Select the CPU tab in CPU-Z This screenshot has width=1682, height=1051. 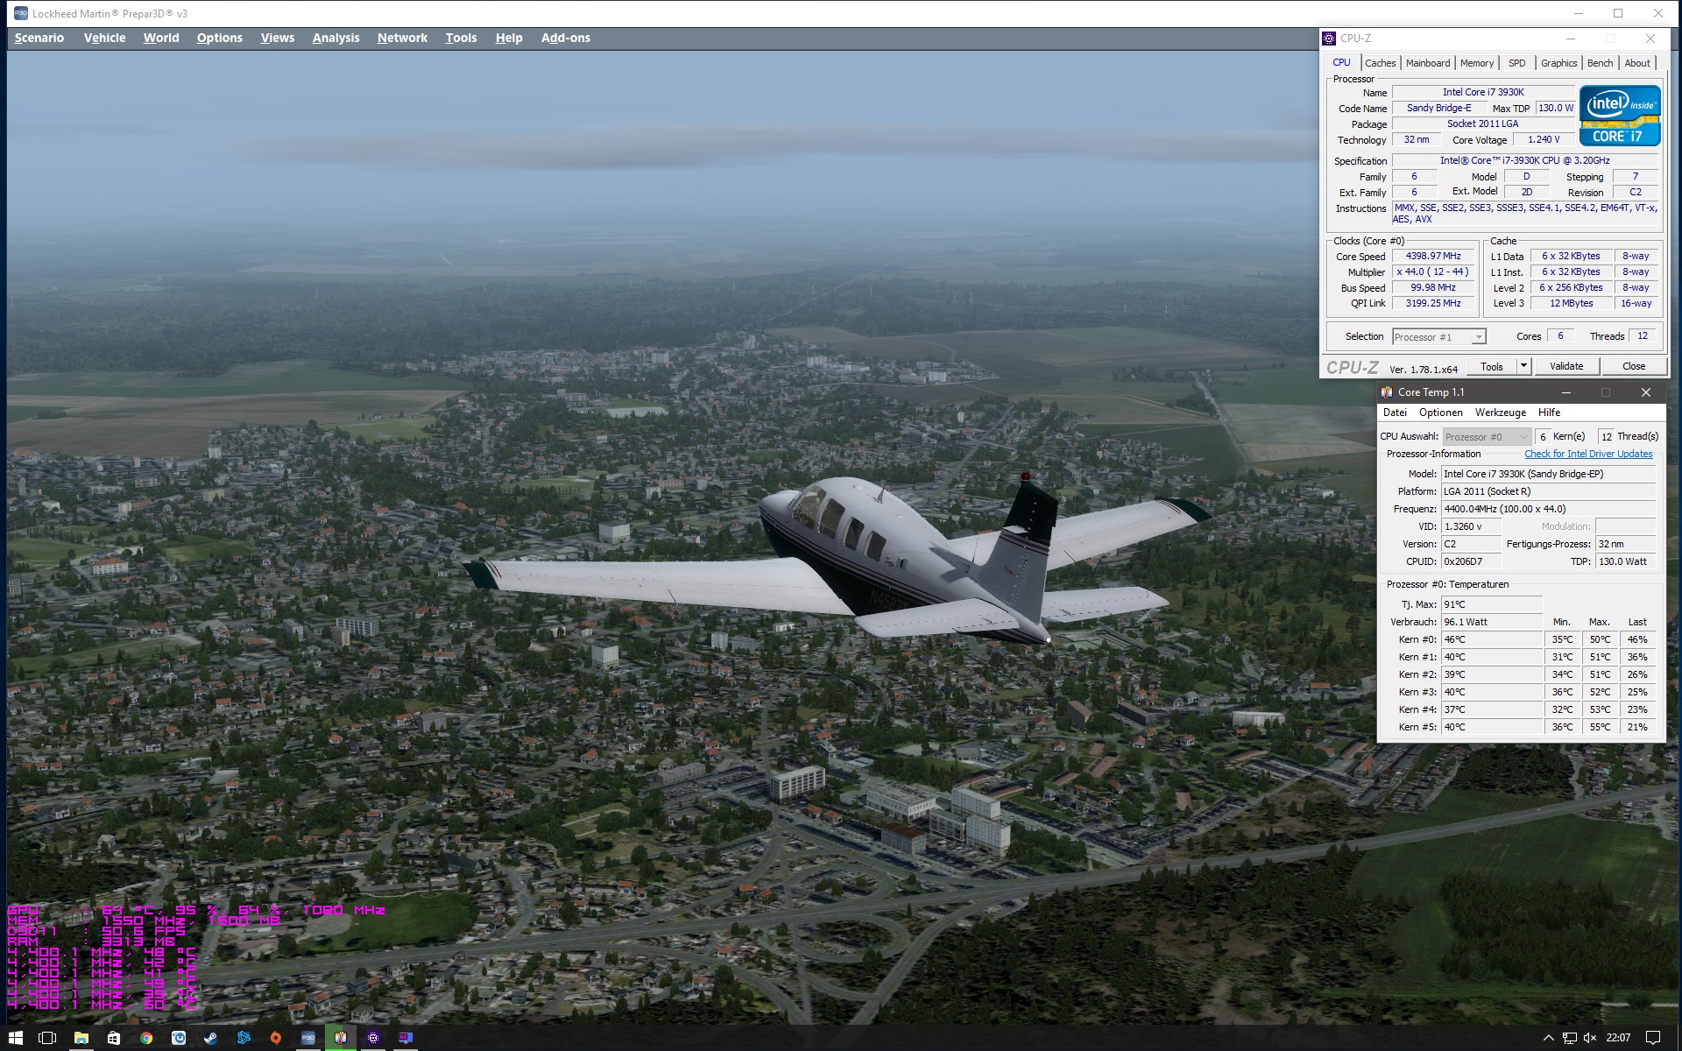click(x=1341, y=62)
